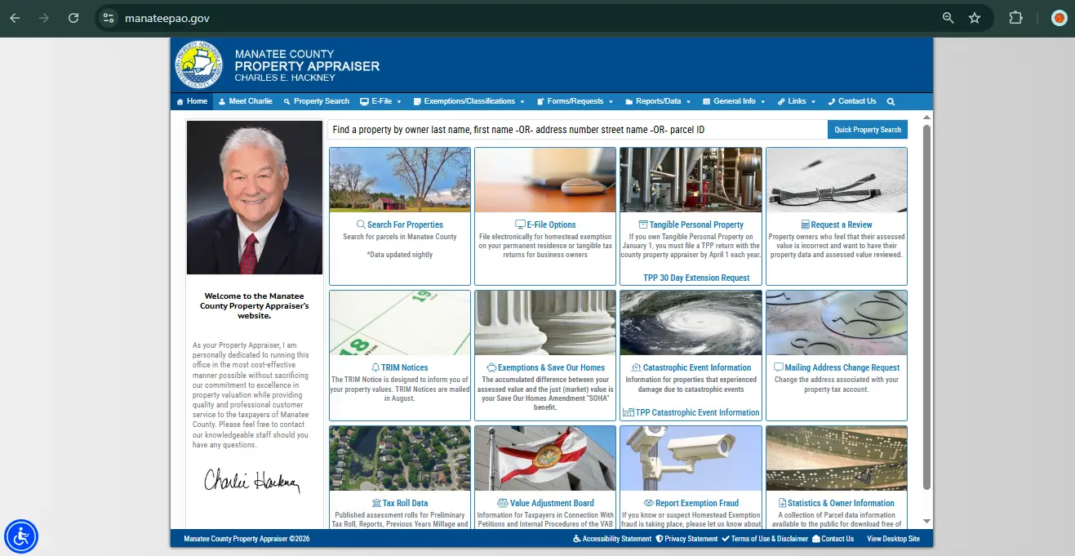Select the Statistics & Owner Information icon

click(782, 503)
